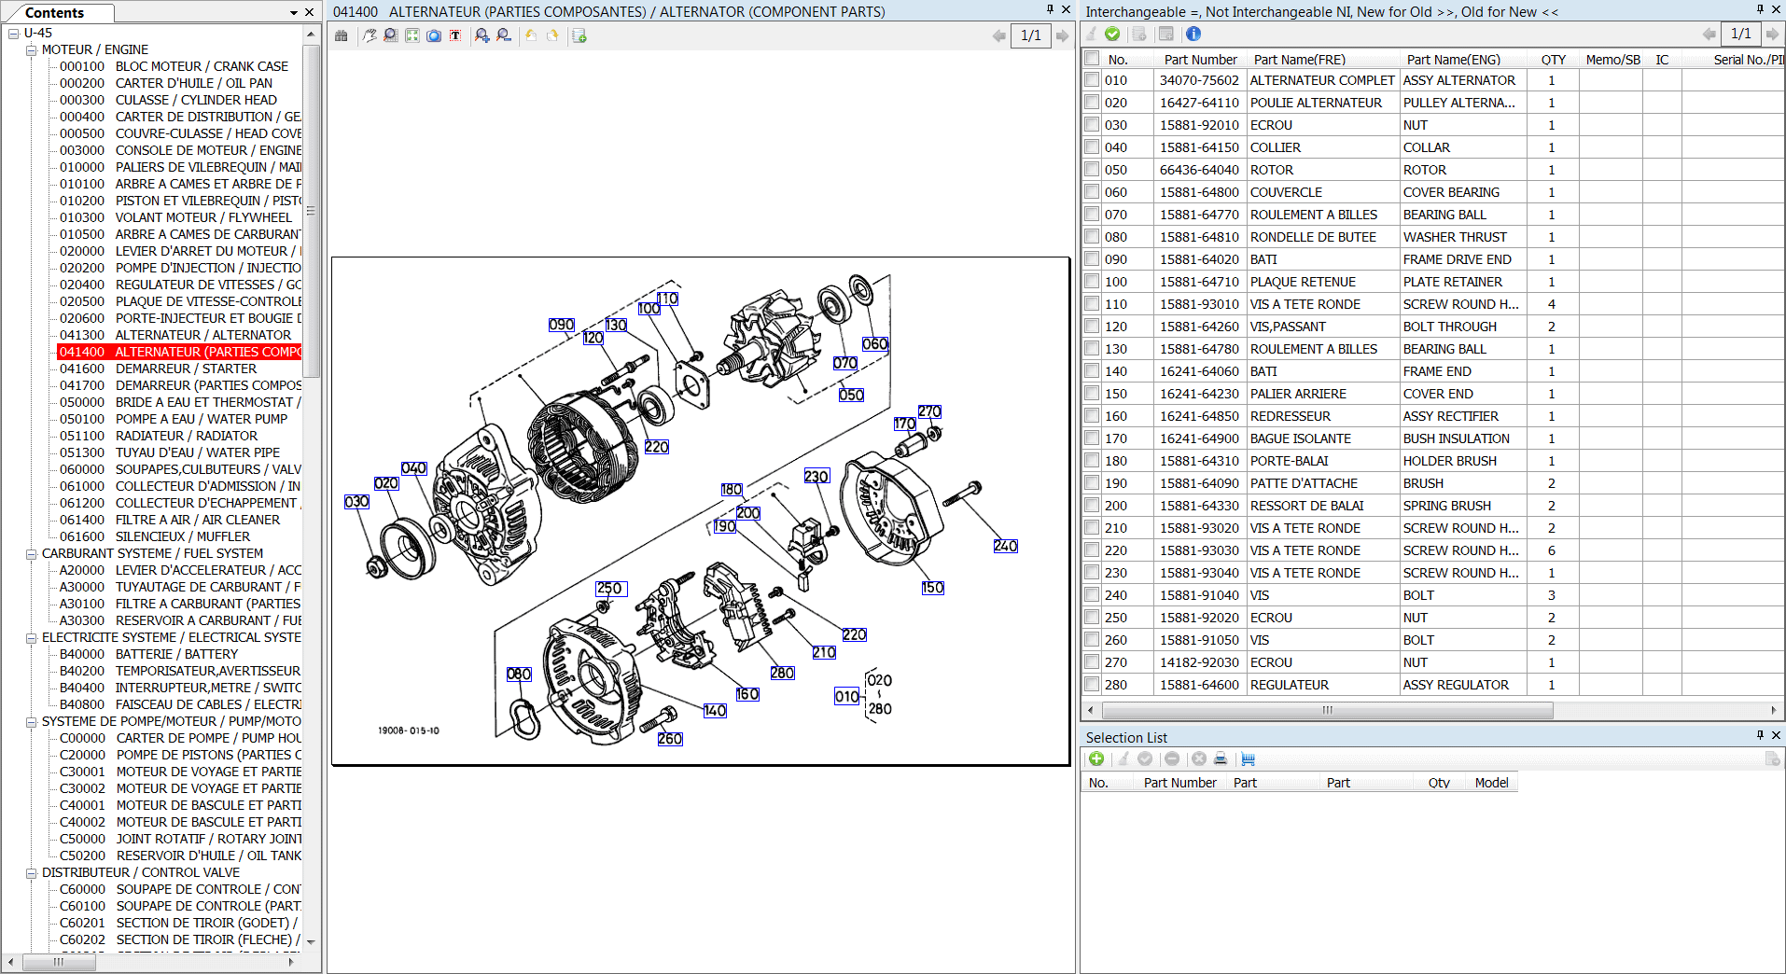Click the camera snapshot icon
This screenshot has width=1786, height=974.
pyautogui.click(x=434, y=35)
